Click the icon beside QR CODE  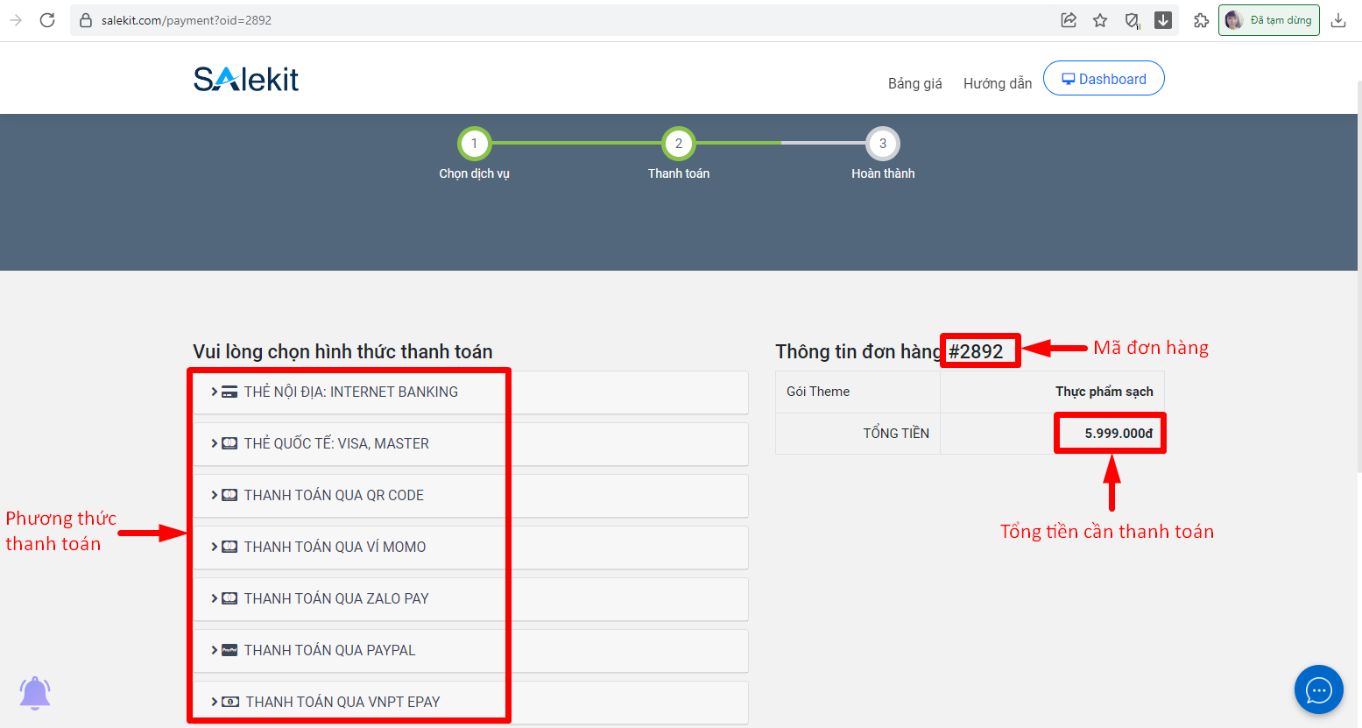tap(229, 495)
